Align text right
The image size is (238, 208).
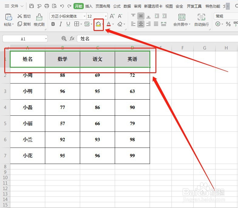148,24
